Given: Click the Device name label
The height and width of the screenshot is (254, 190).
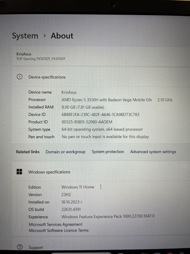Looking at the screenshot, I should [40, 92].
